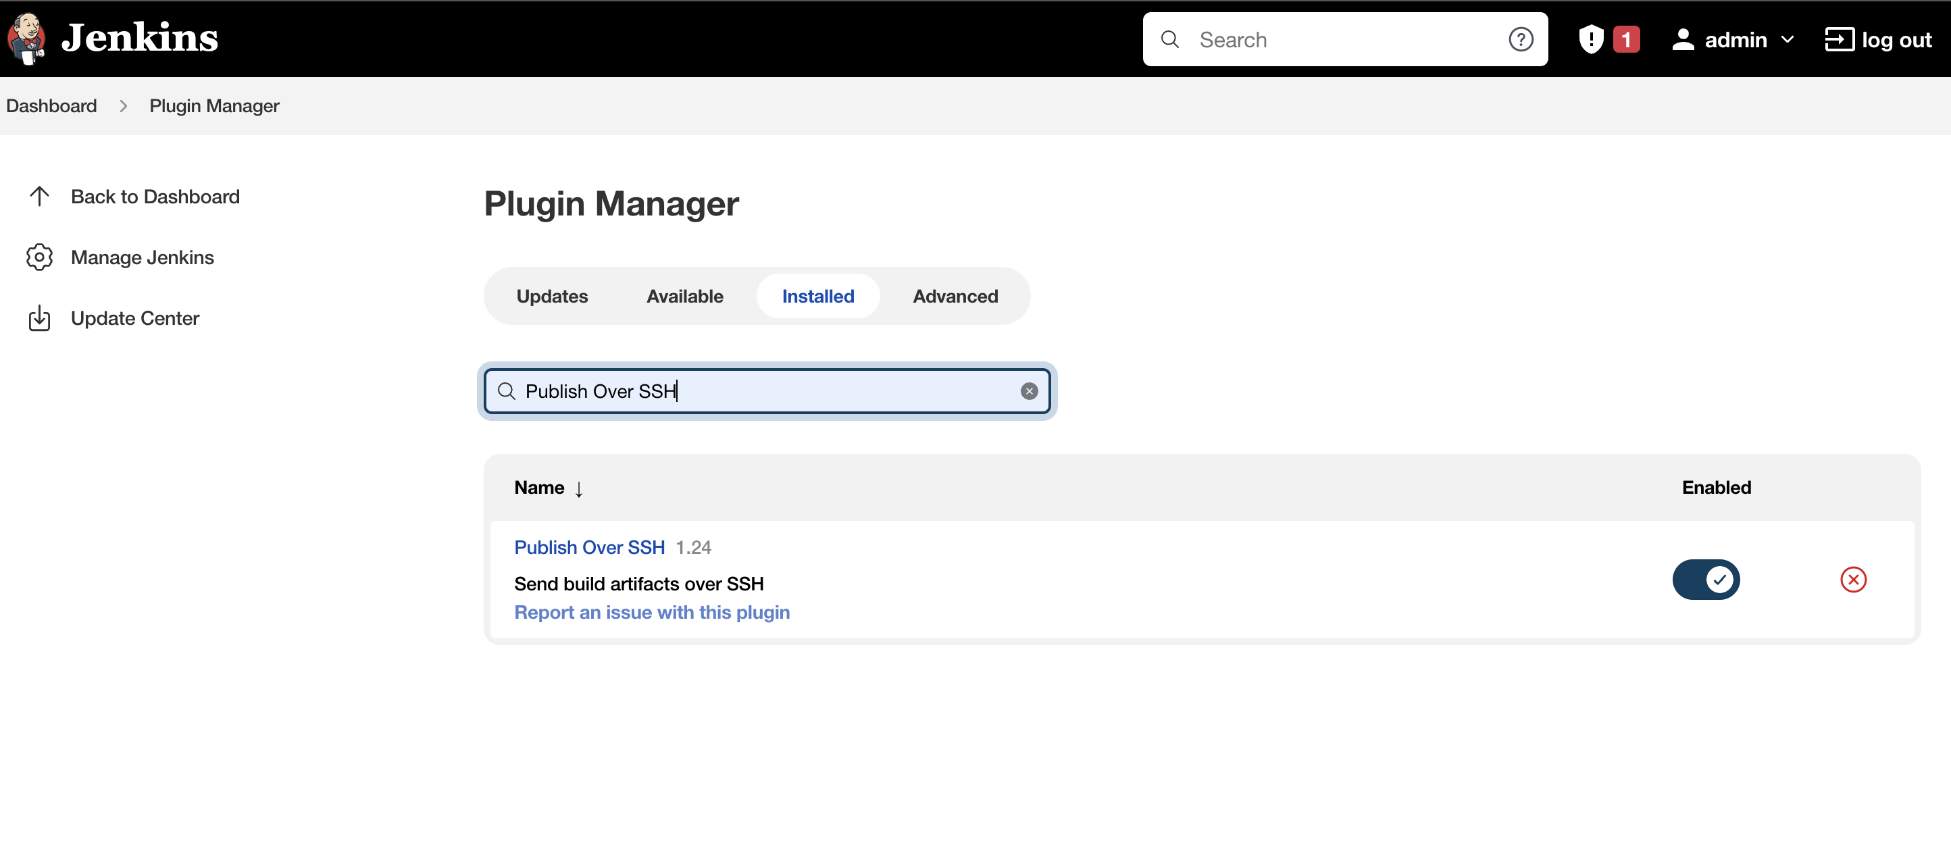
Task: Click the red uninstall X icon
Action: [x=1852, y=580]
